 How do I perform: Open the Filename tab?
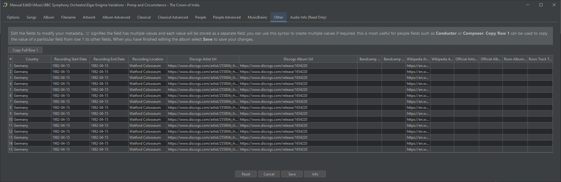[68, 17]
